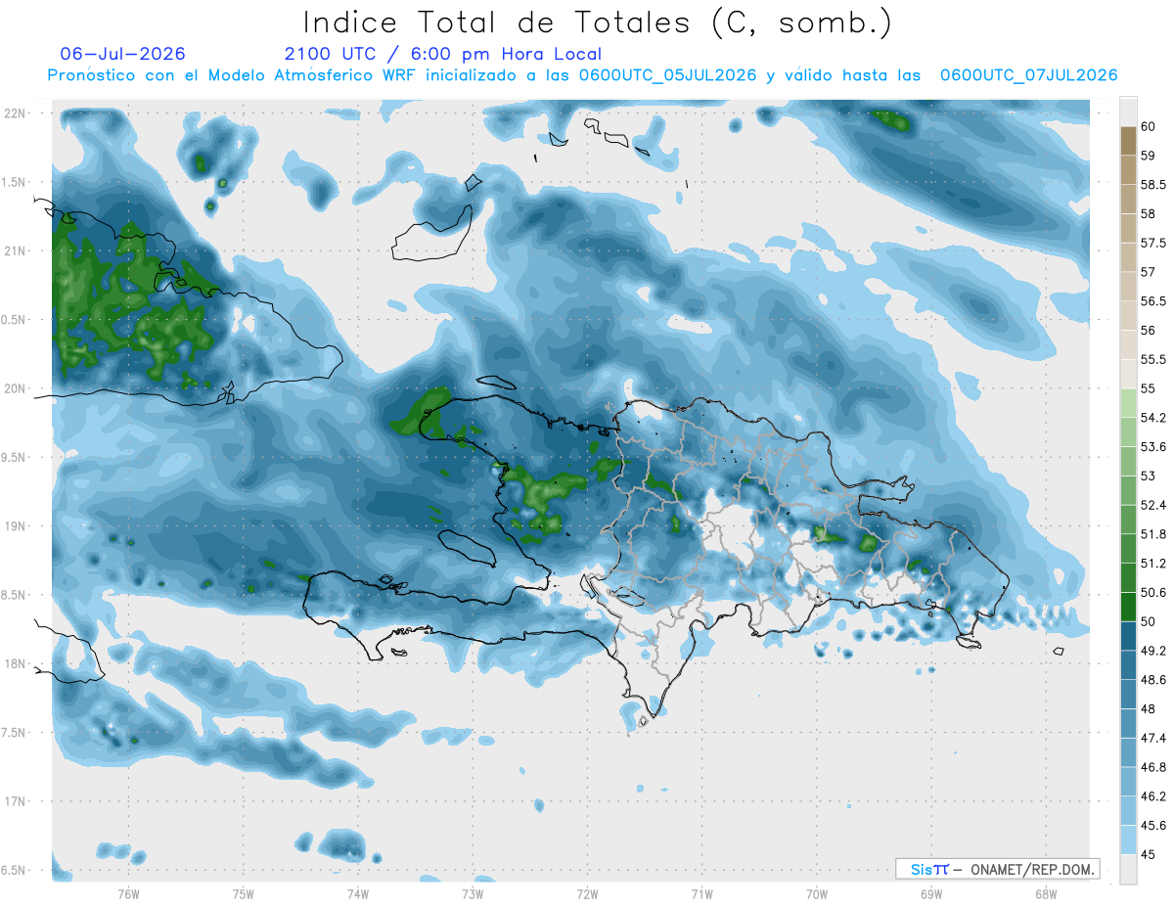This screenshot has height=907, width=1174.
Task: Click the '71W' longitude label
Action: tap(701, 894)
